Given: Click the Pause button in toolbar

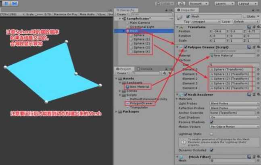Looking at the screenshot, I should point(6,3).
